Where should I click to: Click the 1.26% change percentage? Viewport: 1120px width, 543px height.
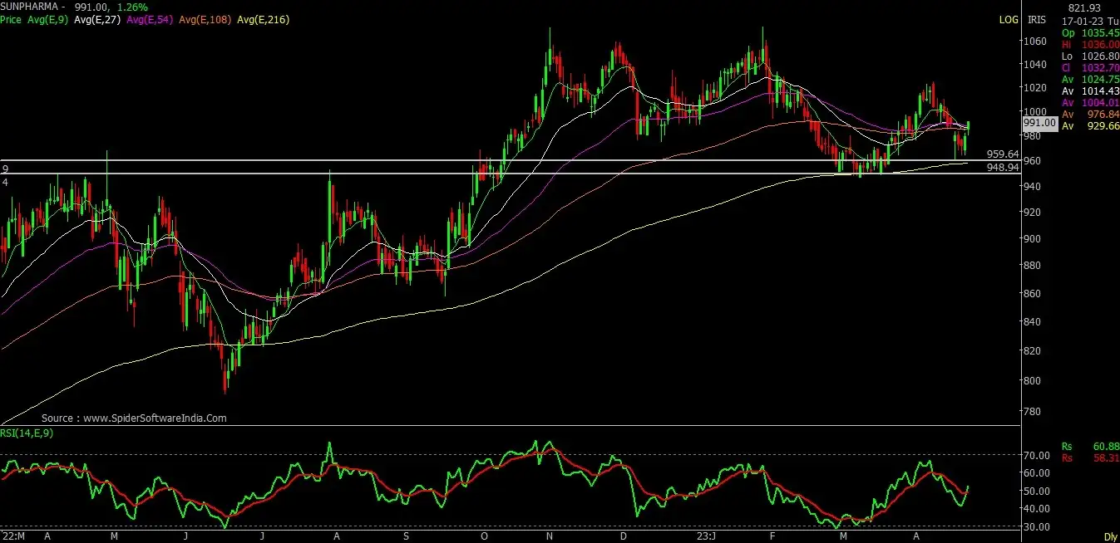(x=132, y=5)
